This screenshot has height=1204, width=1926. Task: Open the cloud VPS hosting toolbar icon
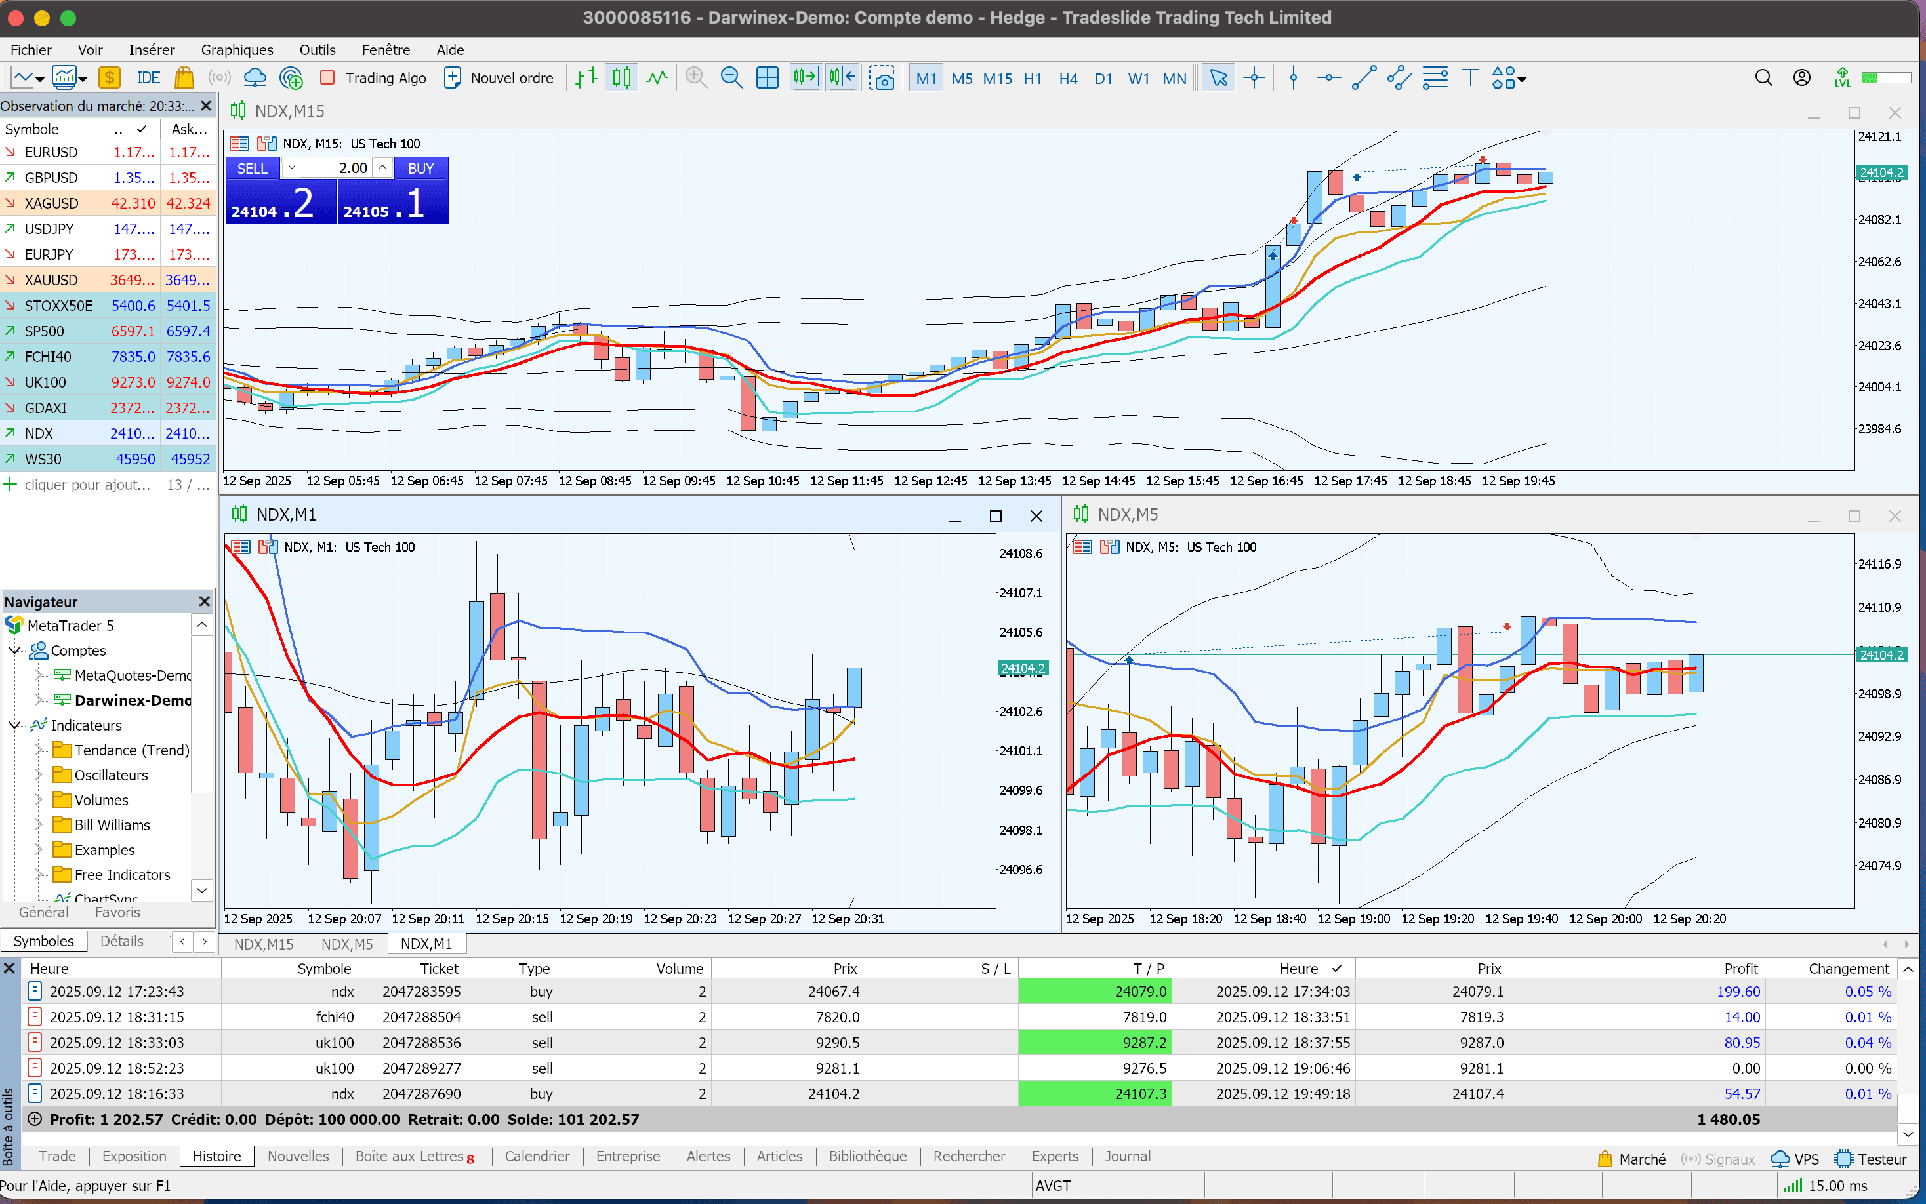click(255, 78)
